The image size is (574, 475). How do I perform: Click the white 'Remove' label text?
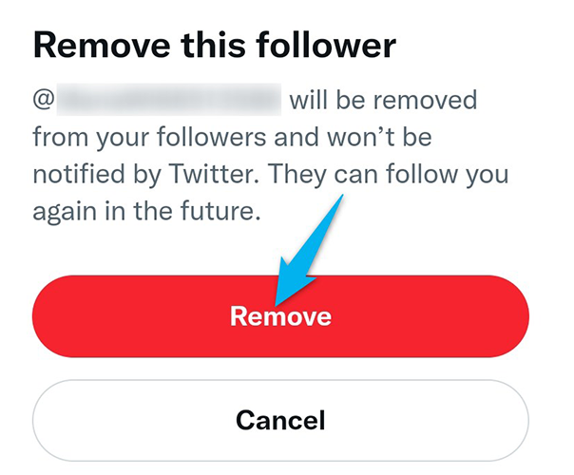point(280,316)
